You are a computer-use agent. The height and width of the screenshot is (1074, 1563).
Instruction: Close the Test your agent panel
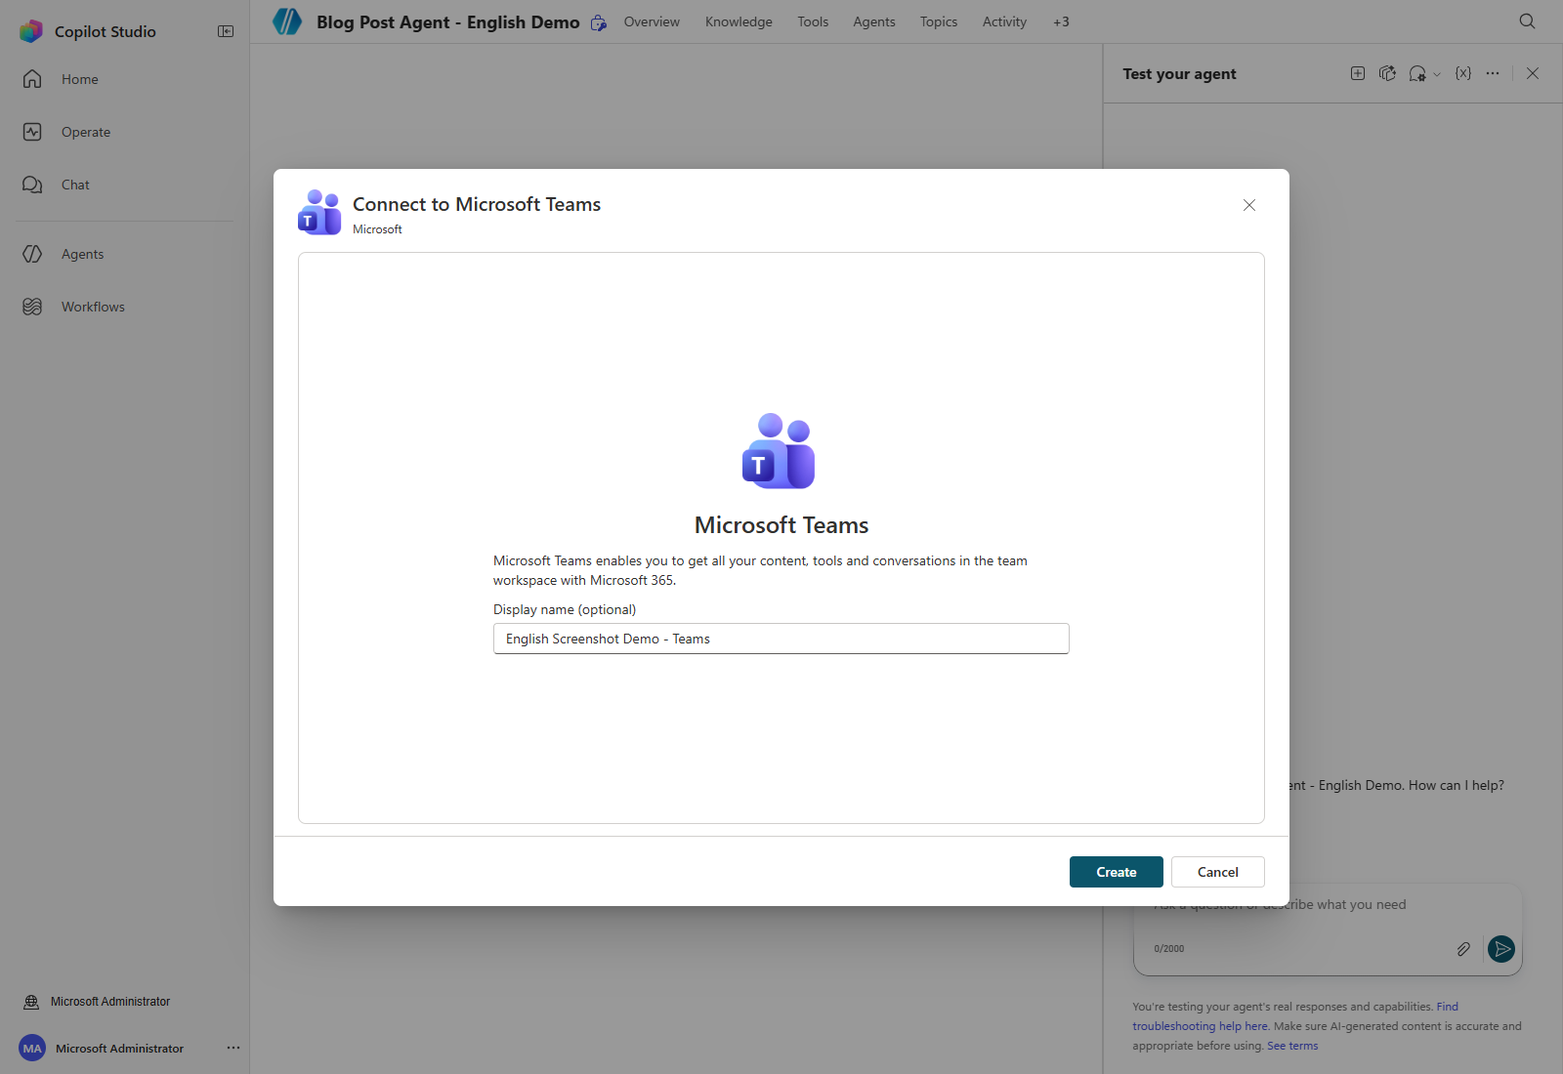click(1533, 73)
